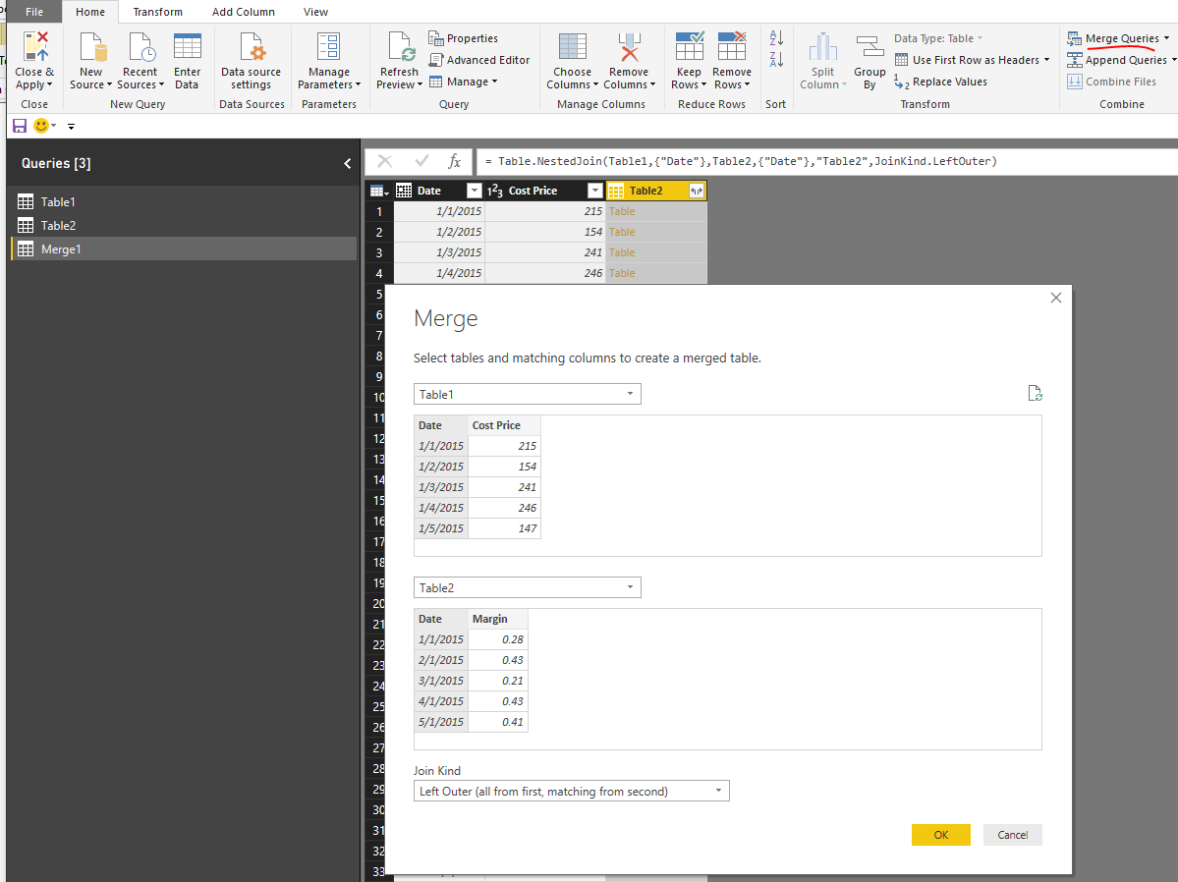
Task: Open the Date column filter dropdown
Action: (475, 191)
